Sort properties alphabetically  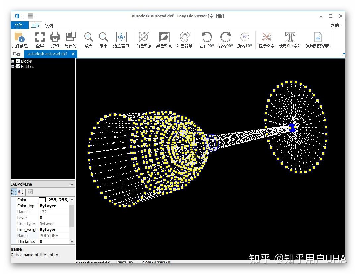(21, 192)
